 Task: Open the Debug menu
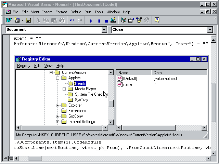pos(76,12)
